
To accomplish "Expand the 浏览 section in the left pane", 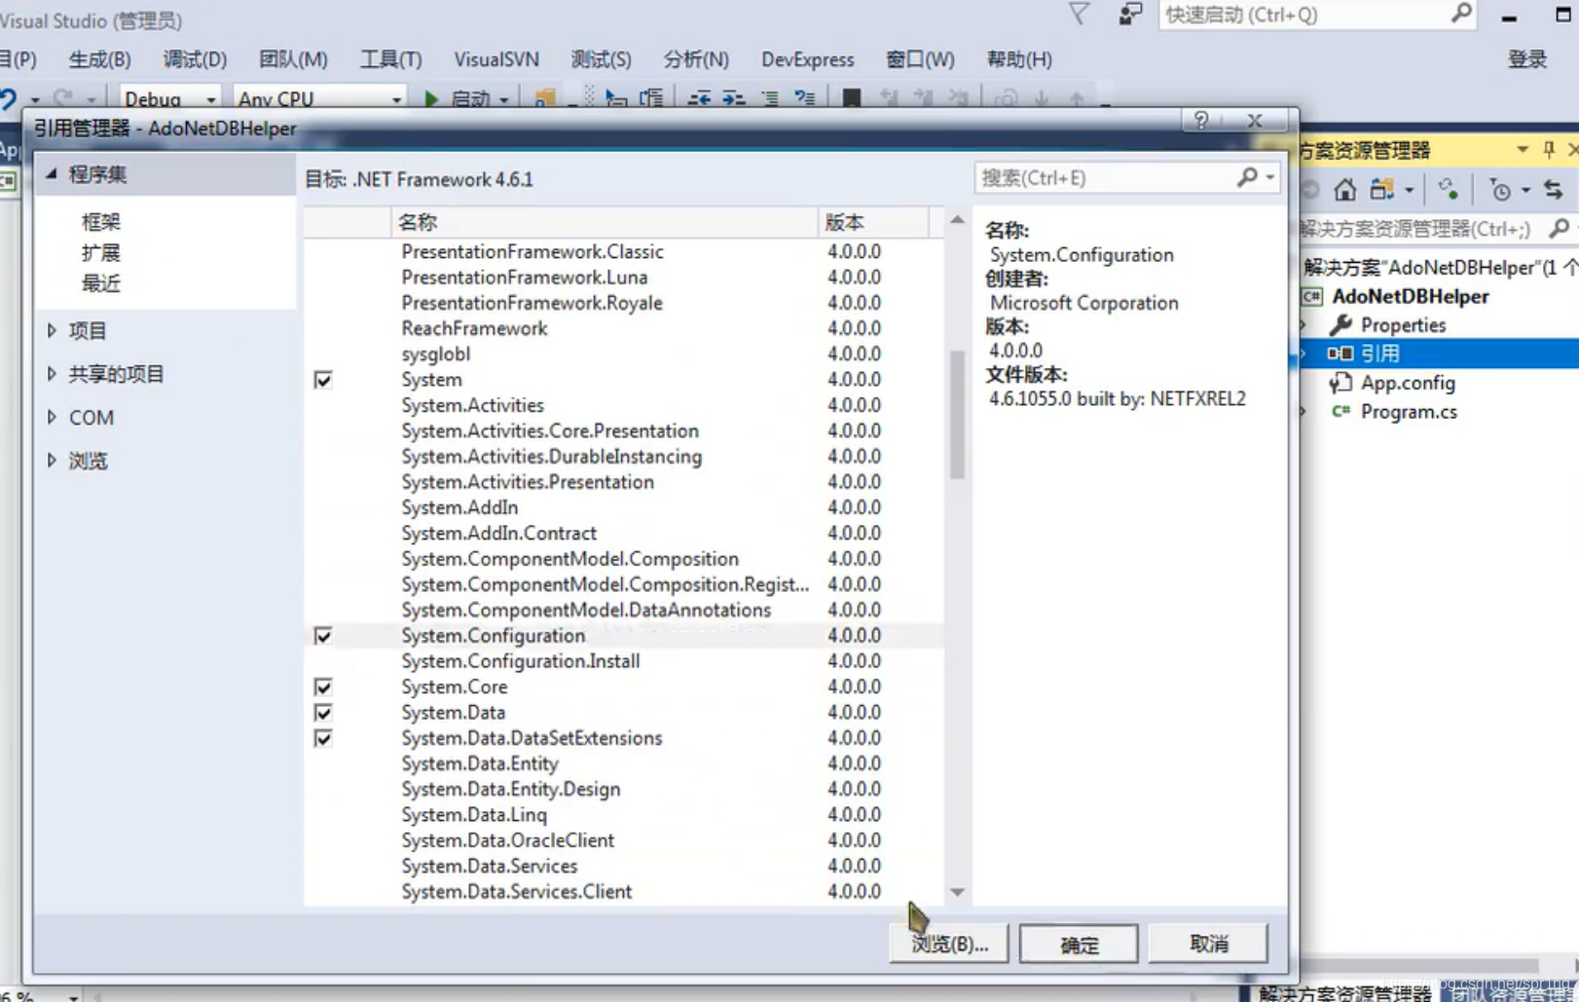I will pos(52,461).
